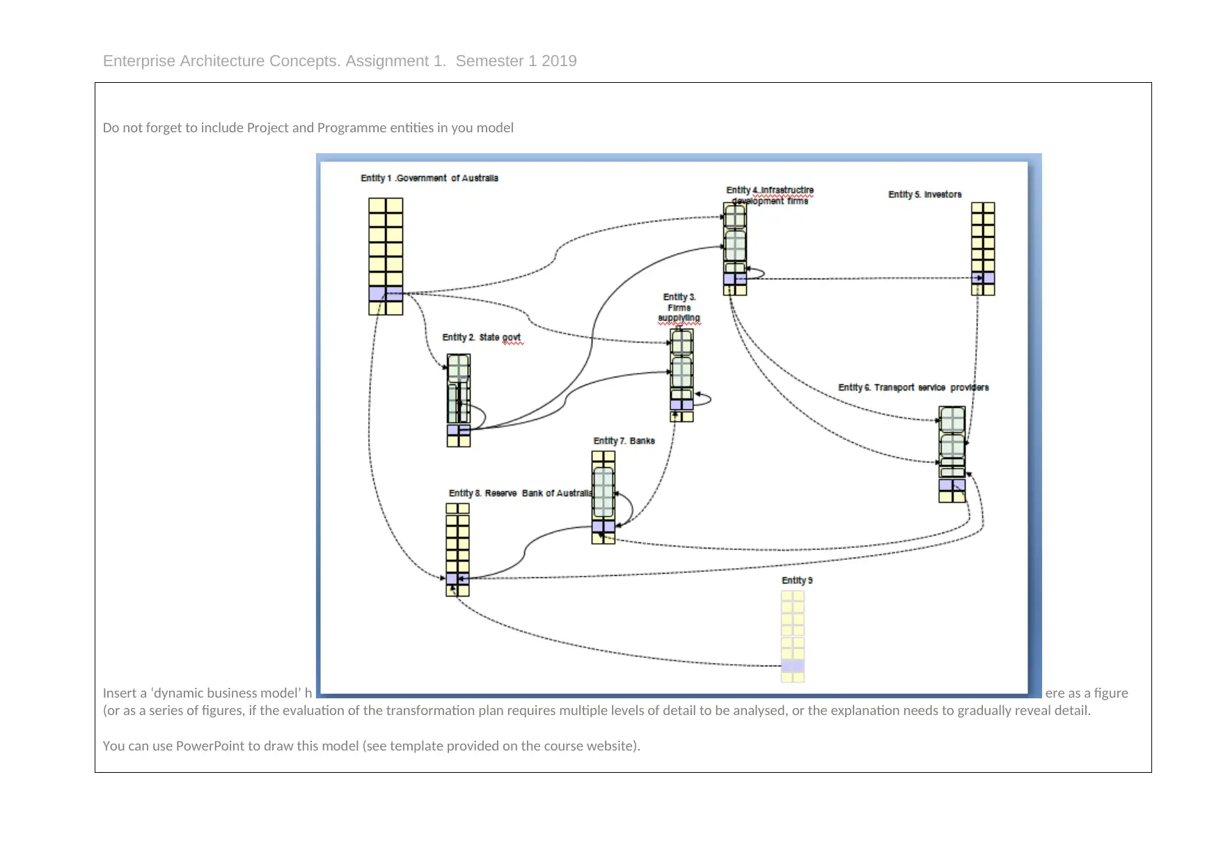Click the Investors entity column diagram
Image resolution: width=1221 pixels, height=864 pixels.
pyautogui.click(x=983, y=249)
